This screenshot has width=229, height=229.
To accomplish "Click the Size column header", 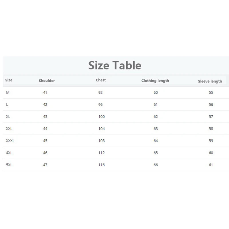I will (x=9, y=80).
